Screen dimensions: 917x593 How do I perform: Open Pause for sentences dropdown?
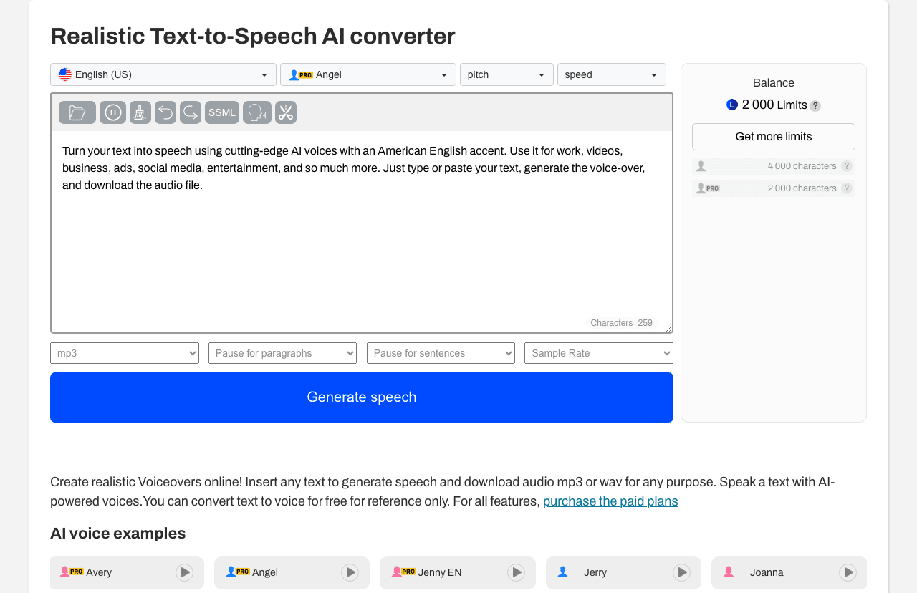click(x=441, y=353)
